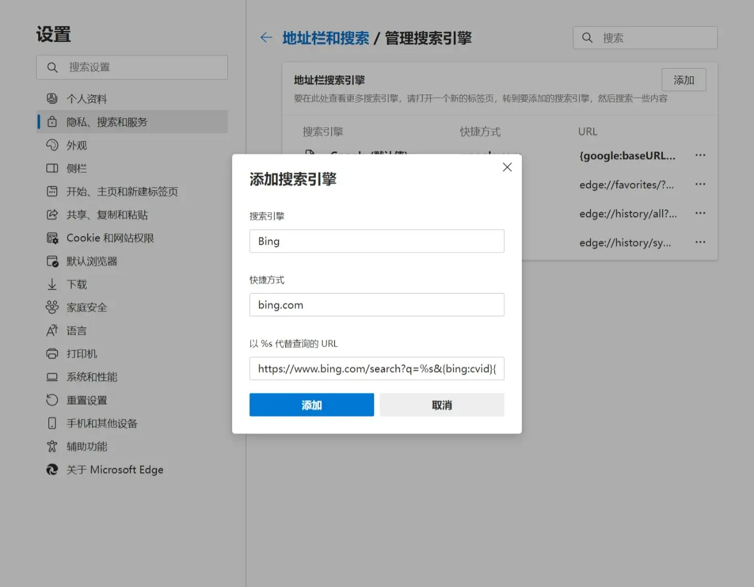Image resolution: width=754 pixels, height=587 pixels.
Task: Click the 默认浏览器 sidebar icon
Action: coord(52,261)
